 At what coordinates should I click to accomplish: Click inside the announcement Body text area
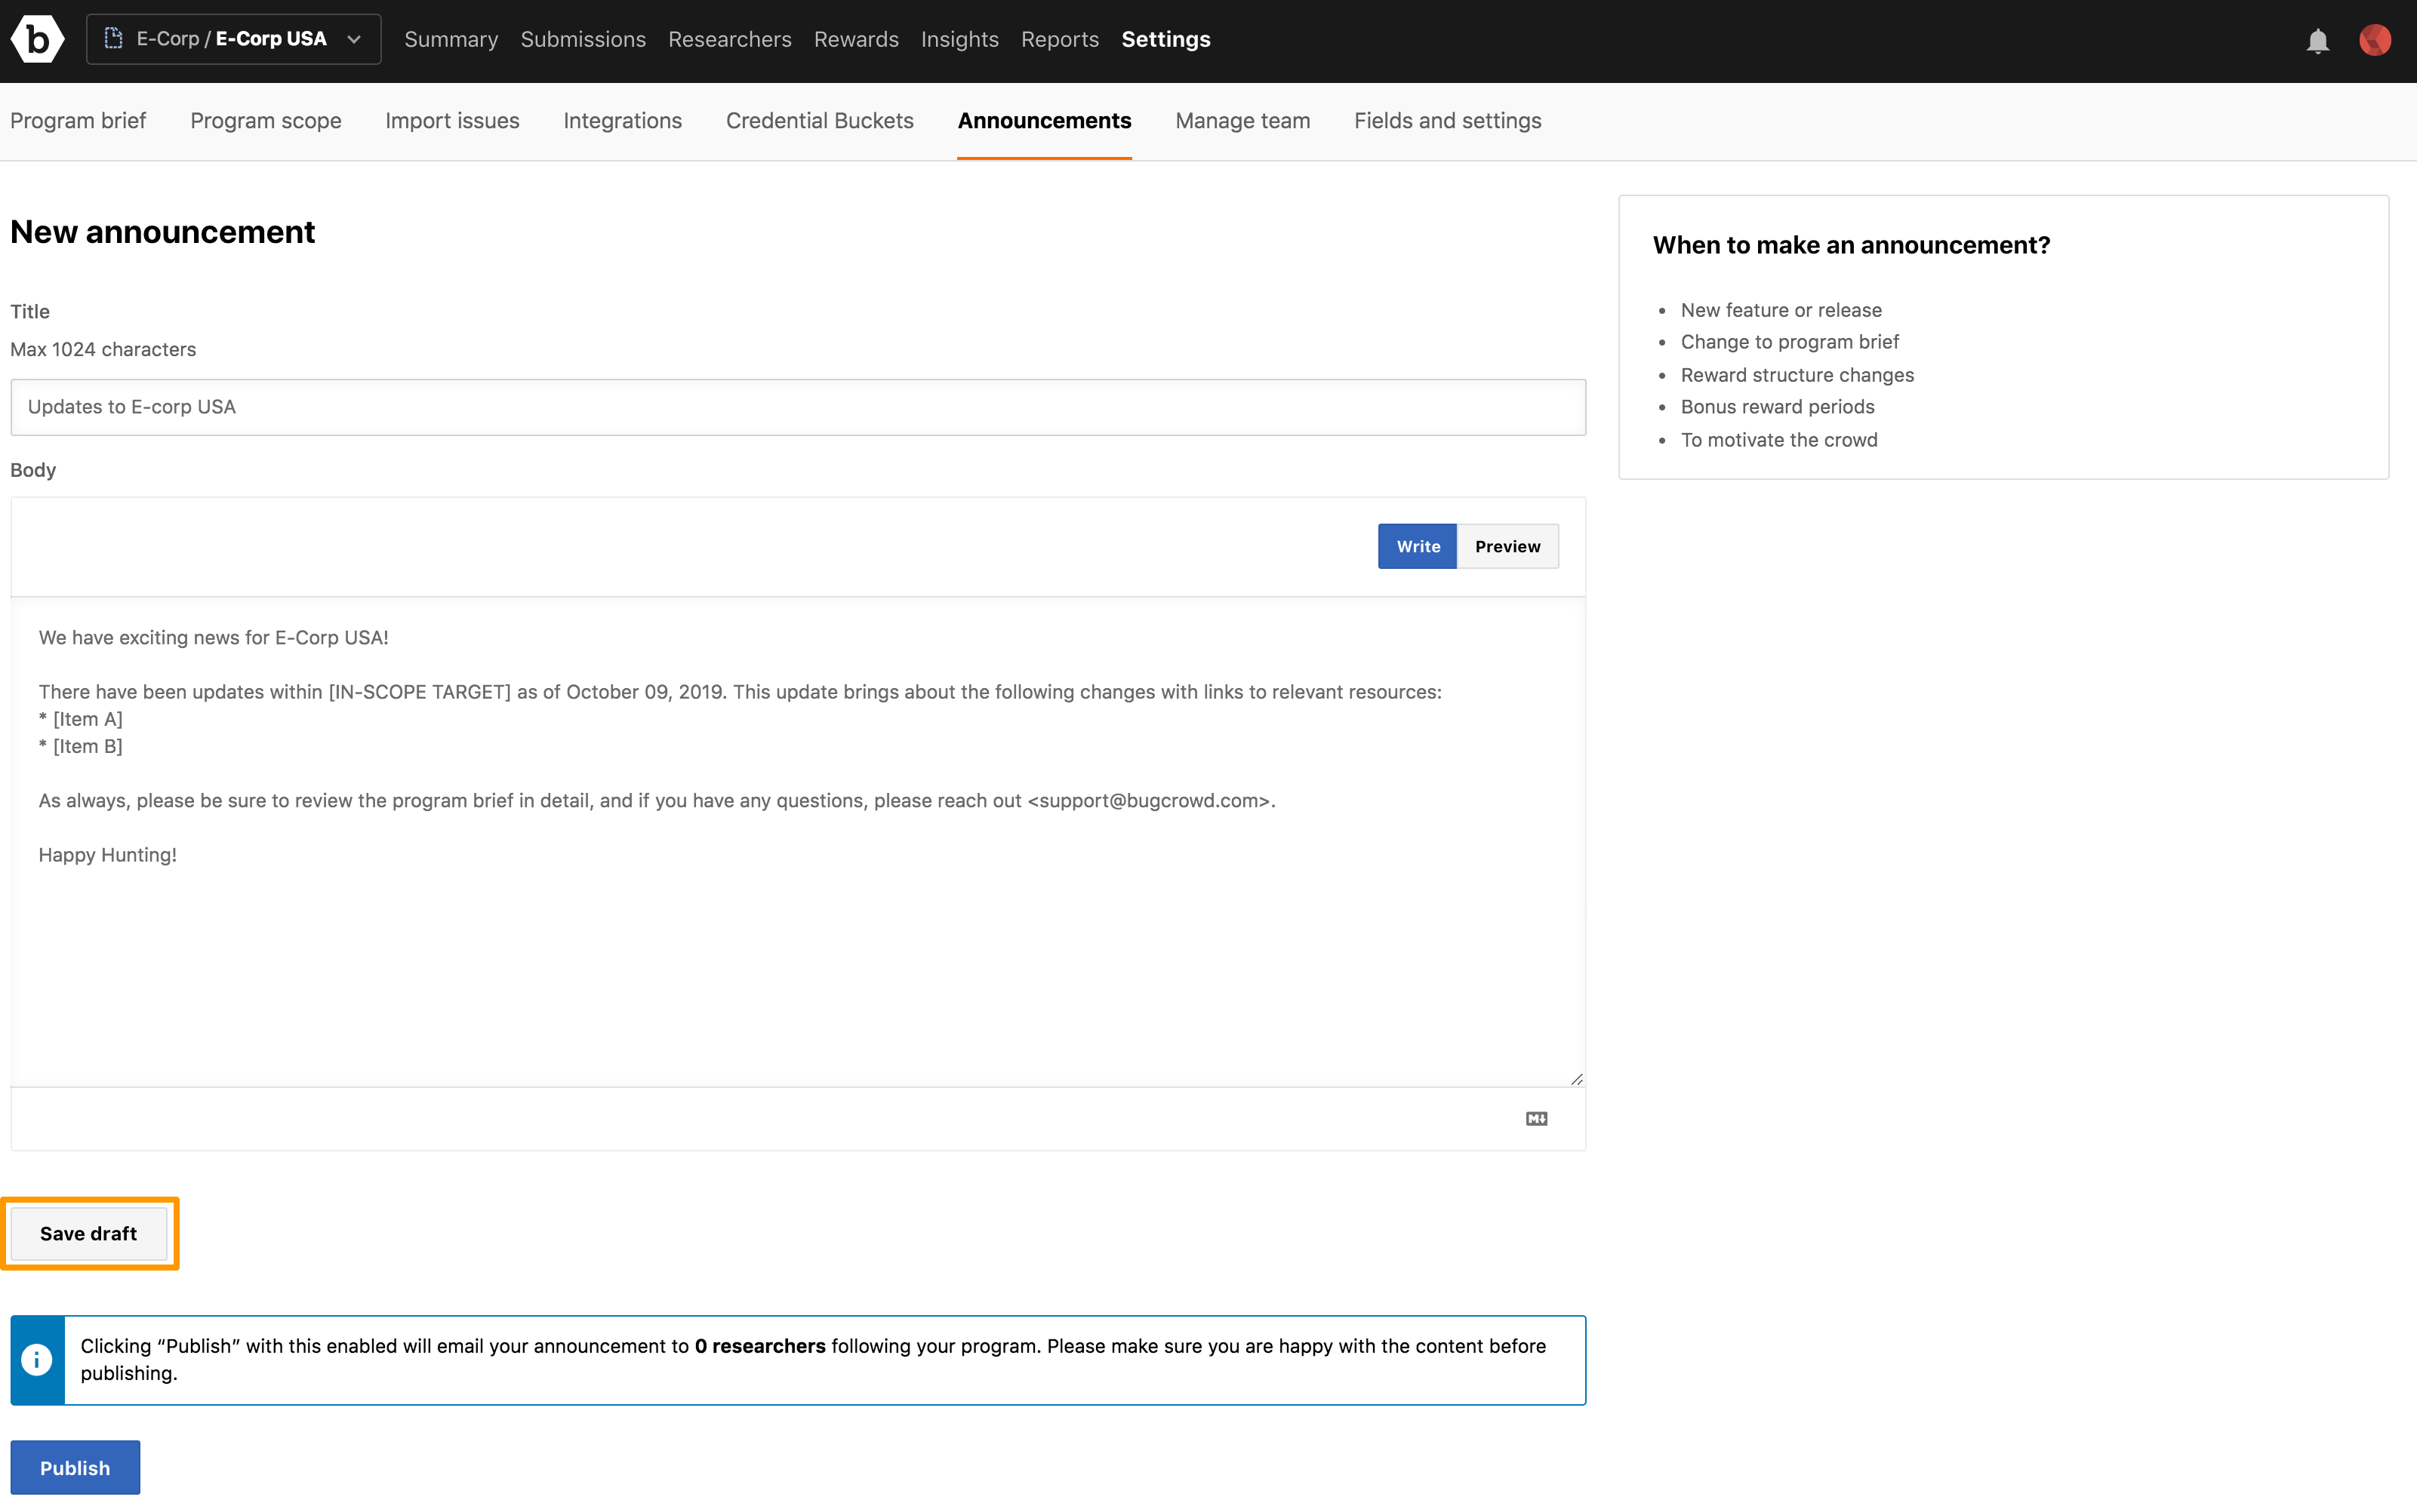click(797, 841)
